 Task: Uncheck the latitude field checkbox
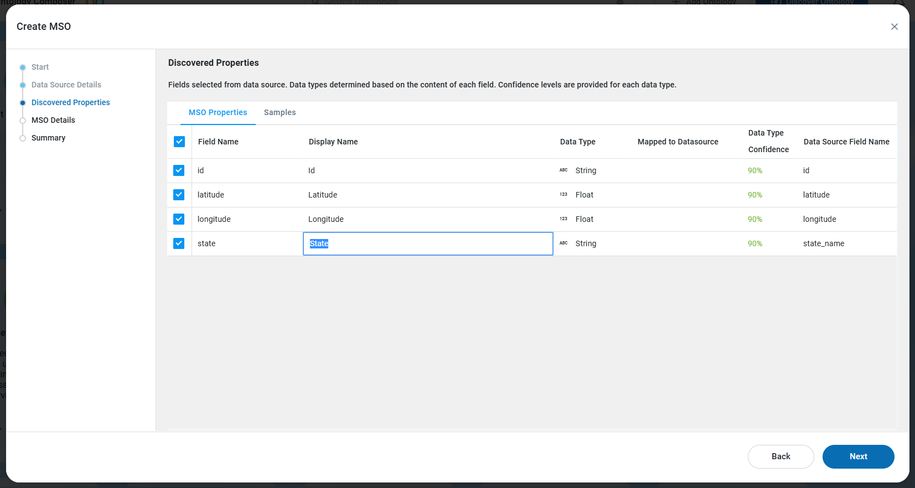click(179, 195)
